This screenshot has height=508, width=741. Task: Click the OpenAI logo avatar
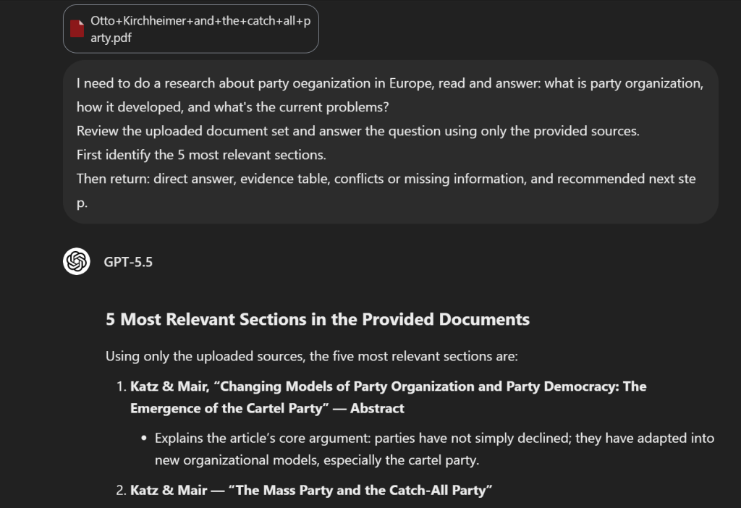point(77,261)
